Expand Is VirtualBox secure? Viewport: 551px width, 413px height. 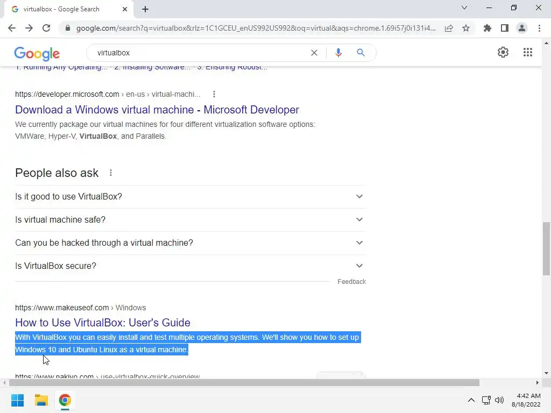point(190,266)
